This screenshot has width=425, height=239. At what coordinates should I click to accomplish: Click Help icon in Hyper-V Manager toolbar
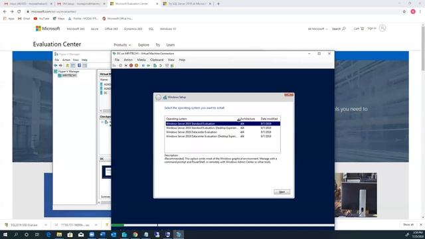tap(80, 66)
